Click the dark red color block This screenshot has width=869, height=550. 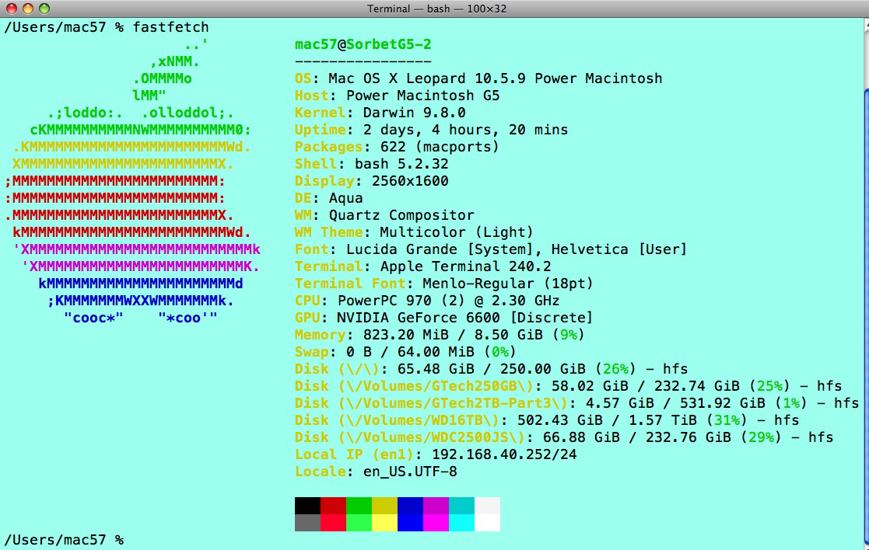(333, 506)
